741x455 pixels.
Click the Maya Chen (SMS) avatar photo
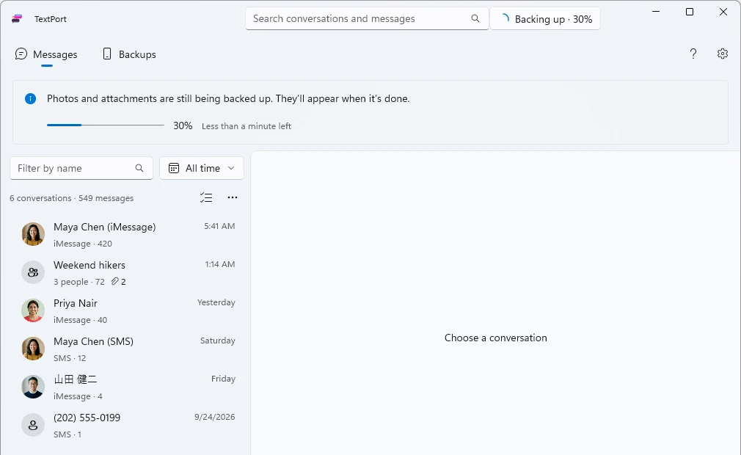(33, 349)
